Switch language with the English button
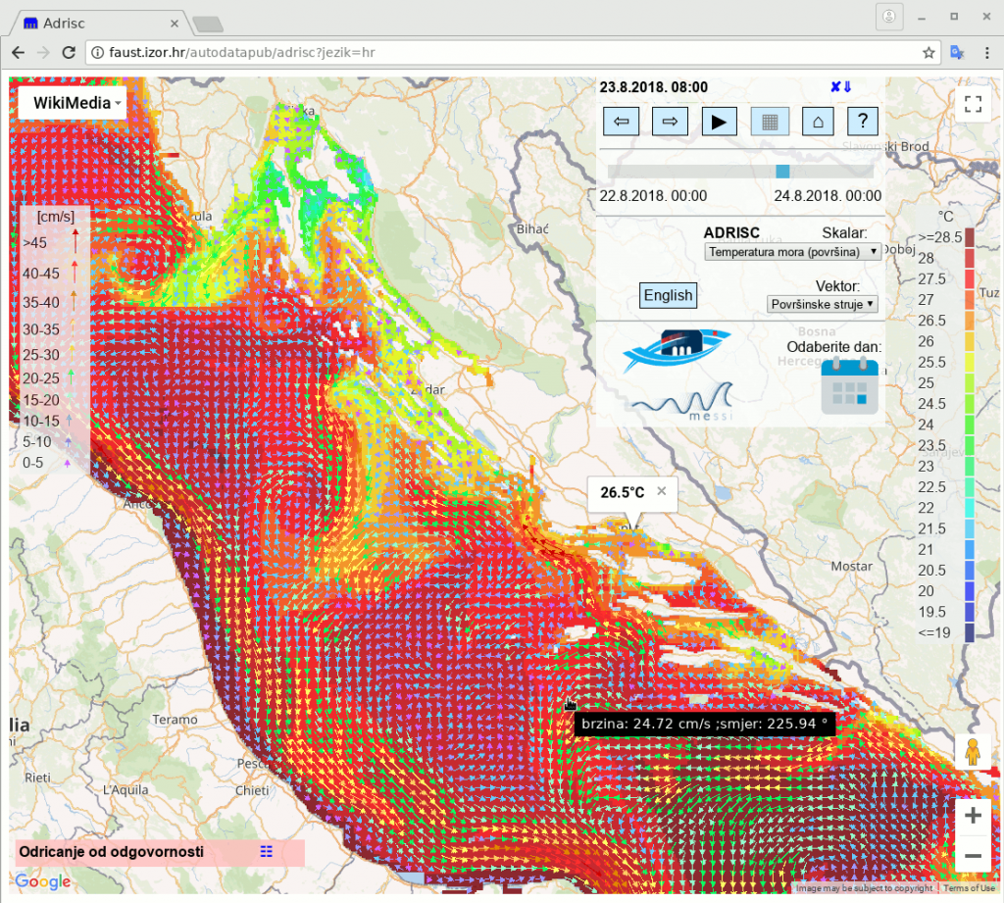1004x903 pixels. click(668, 295)
